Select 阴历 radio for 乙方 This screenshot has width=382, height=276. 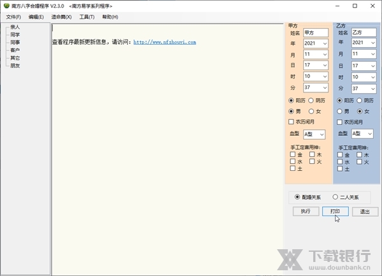pos(359,101)
